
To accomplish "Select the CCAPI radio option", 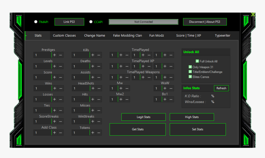I will coord(91,22).
